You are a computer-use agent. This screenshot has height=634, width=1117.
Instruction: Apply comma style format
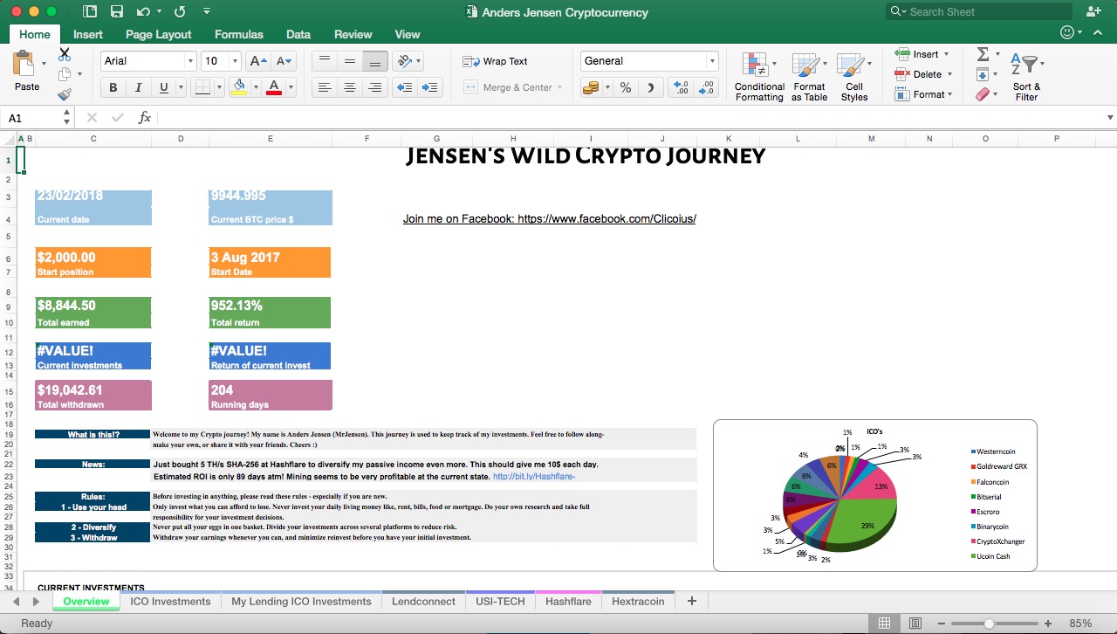(651, 87)
